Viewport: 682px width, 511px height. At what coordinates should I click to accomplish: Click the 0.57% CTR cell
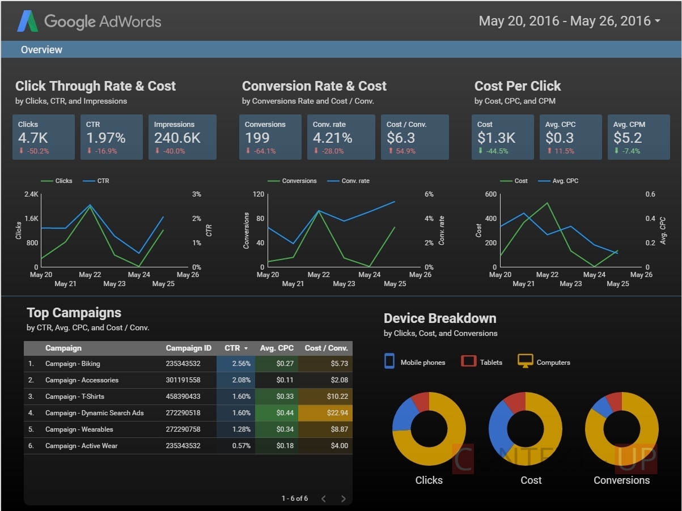click(236, 446)
